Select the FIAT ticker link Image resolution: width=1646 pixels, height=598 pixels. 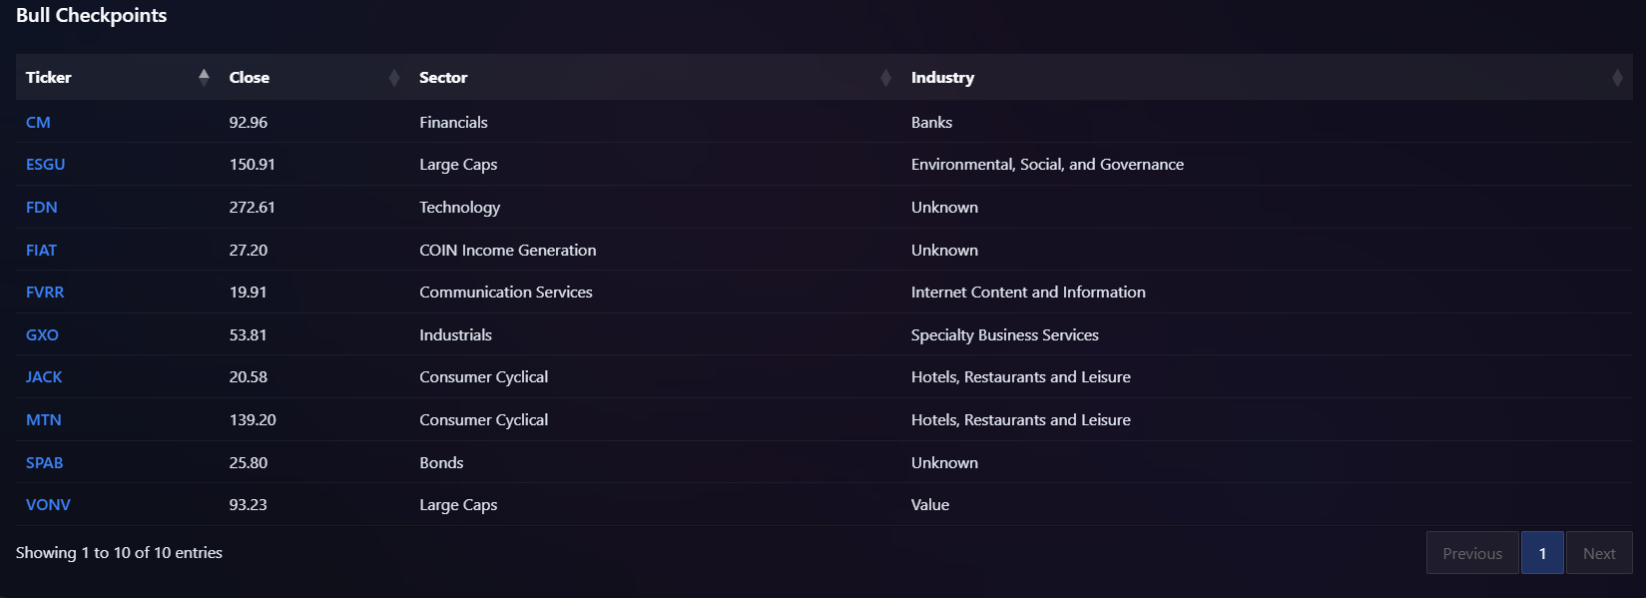pyautogui.click(x=41, y=250)
